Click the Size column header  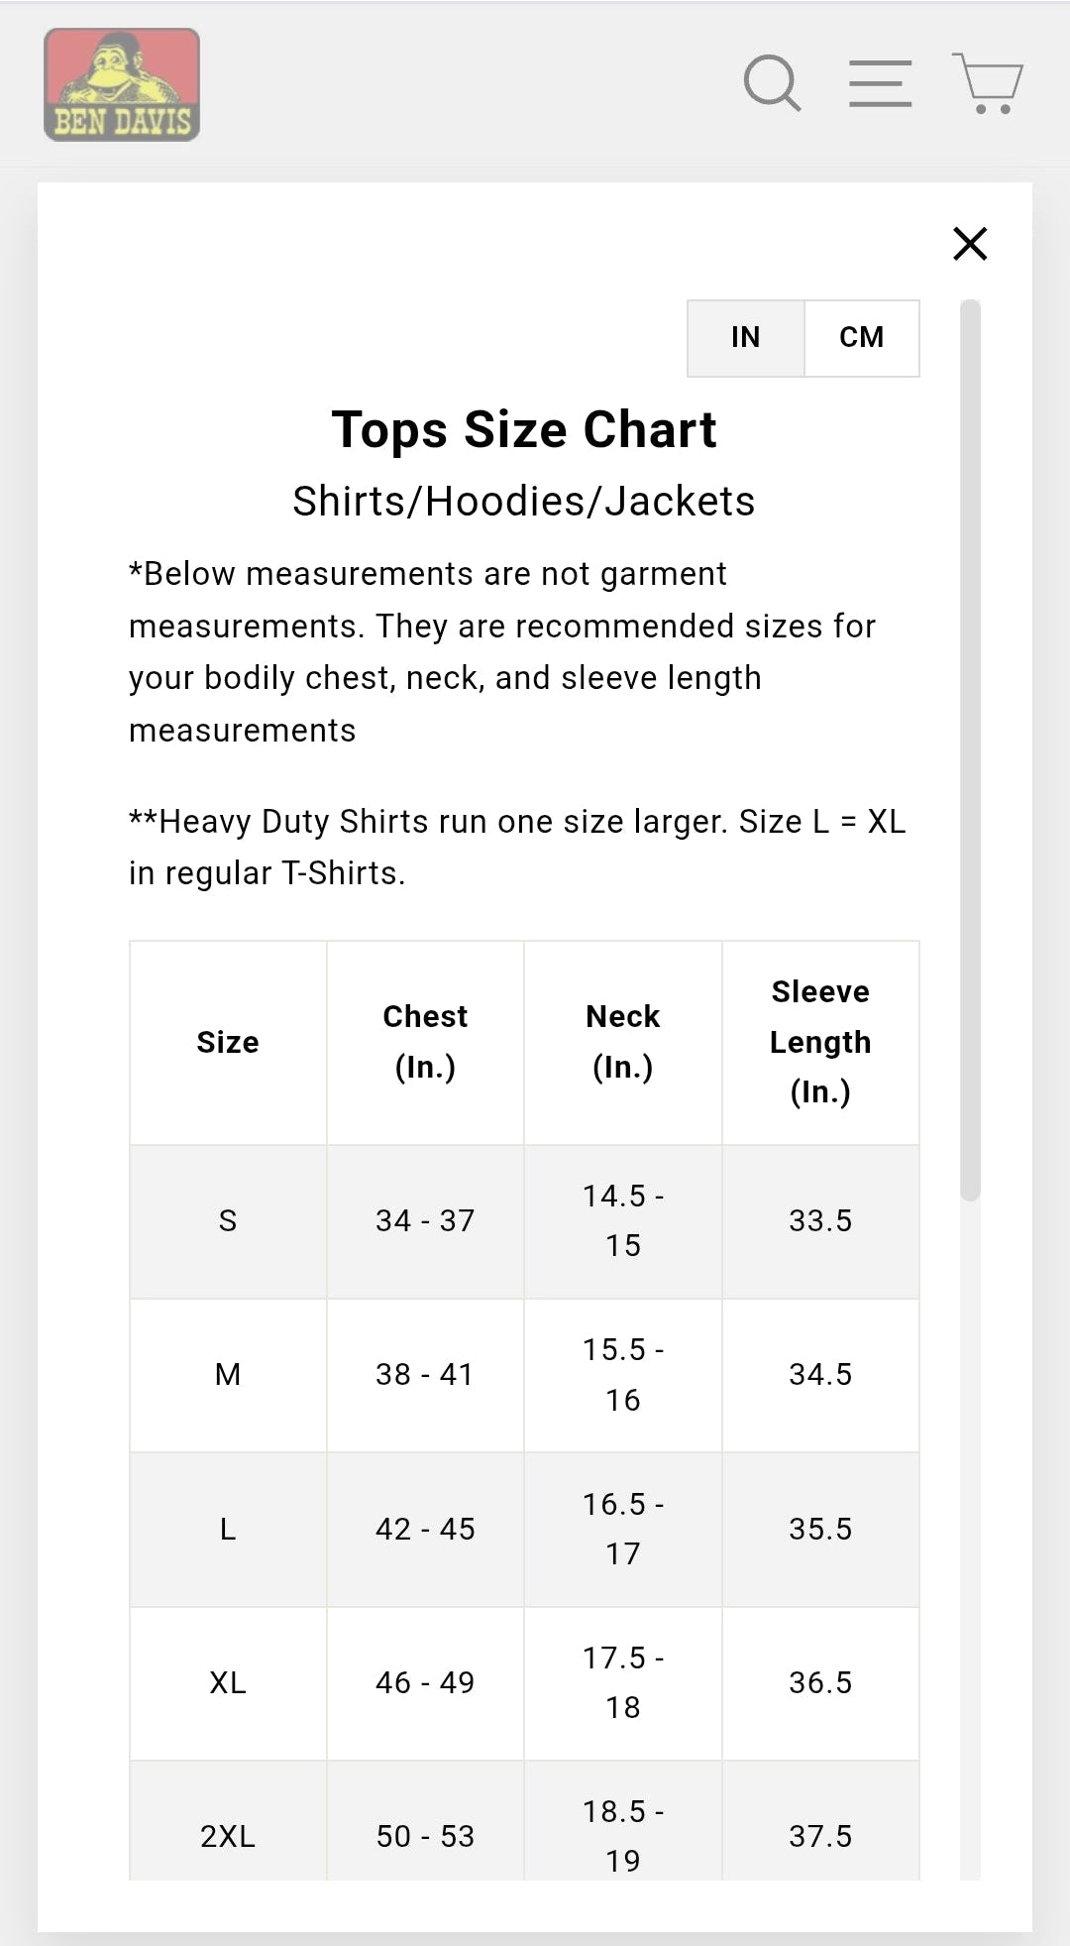[228, 1043]
